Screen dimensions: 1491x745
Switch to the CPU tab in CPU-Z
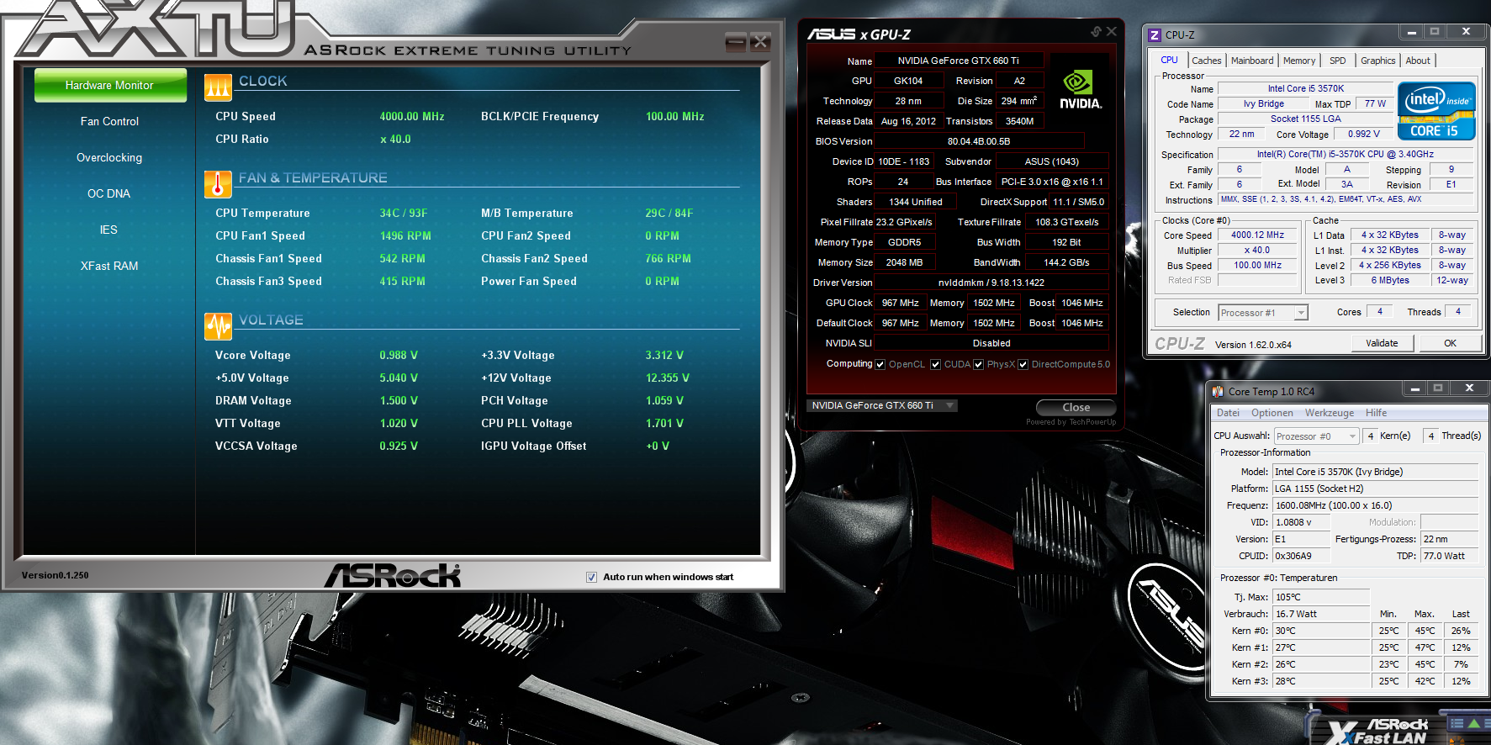tap(1169, 61)
